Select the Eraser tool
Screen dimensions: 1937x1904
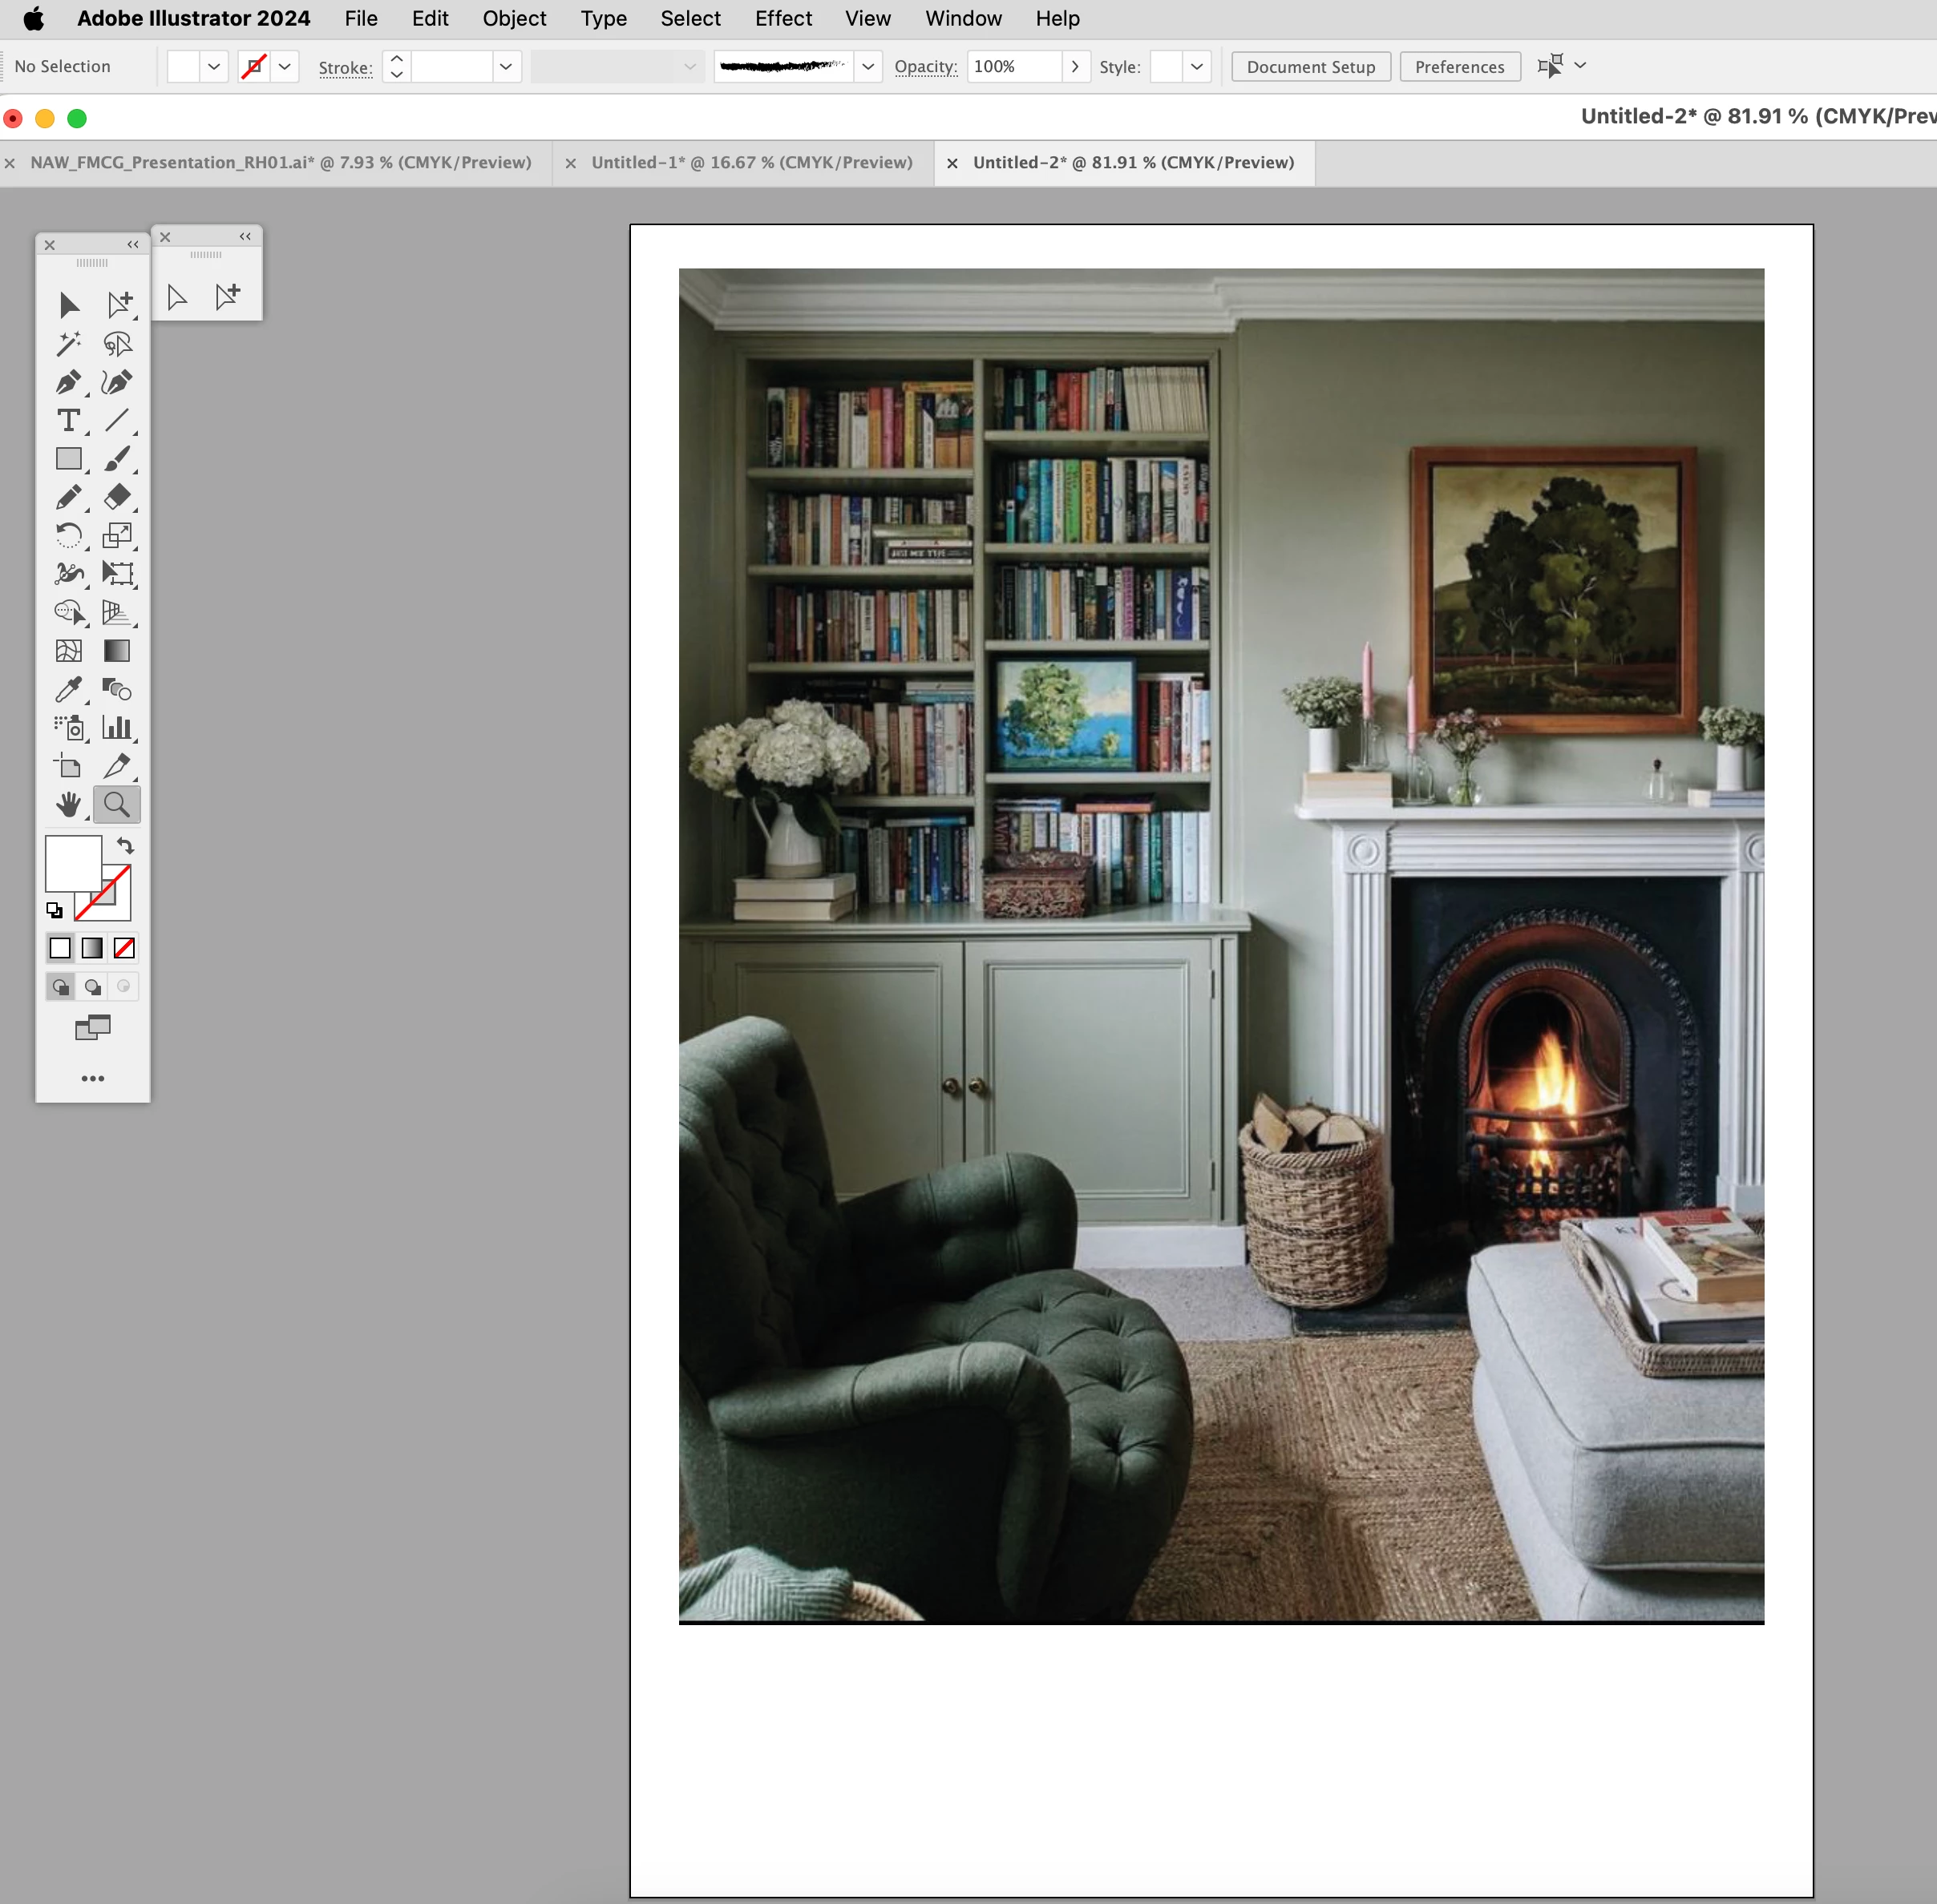[117, 497]
